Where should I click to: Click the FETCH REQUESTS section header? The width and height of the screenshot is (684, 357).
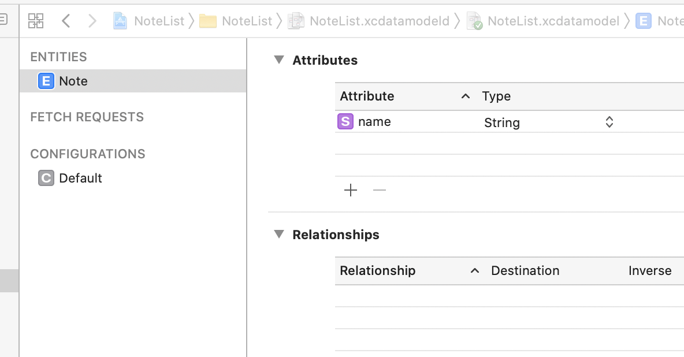[x=87, y=117]
